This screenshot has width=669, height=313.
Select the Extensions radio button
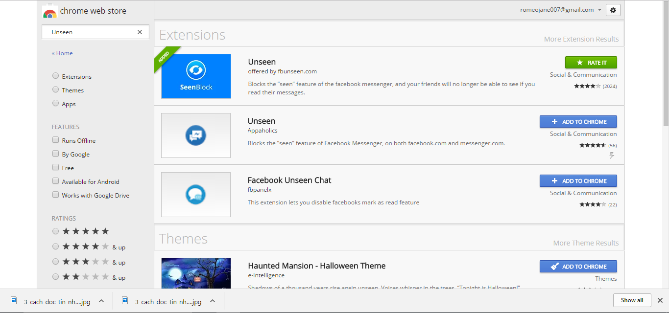coord(55,76)
